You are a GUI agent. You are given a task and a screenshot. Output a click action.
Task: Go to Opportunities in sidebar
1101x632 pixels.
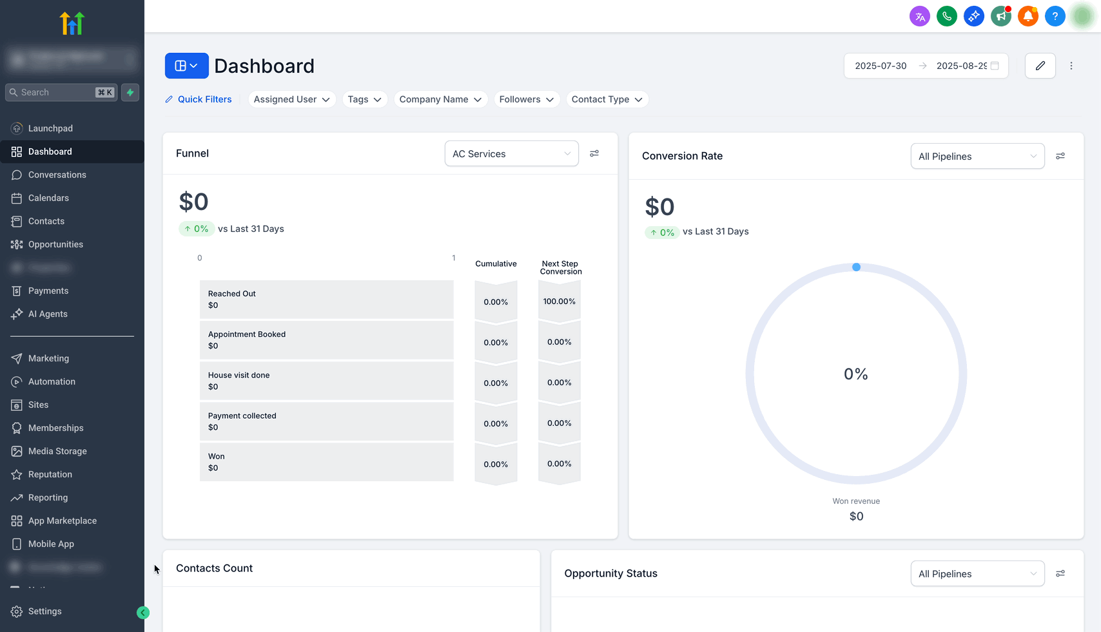[x=55, y=244]
